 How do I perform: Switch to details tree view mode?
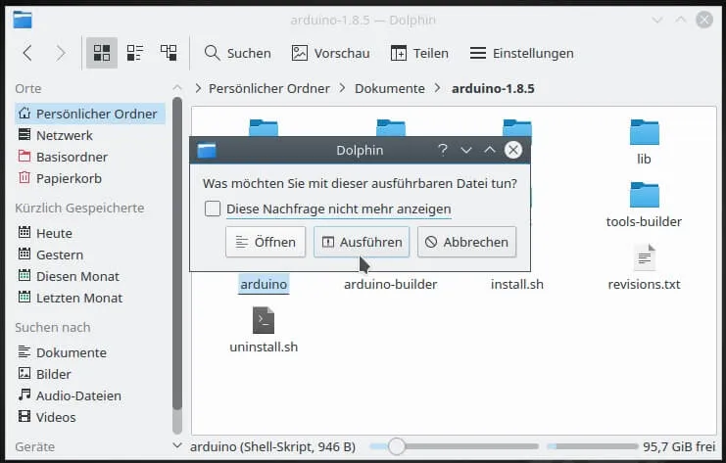point(169,53)
